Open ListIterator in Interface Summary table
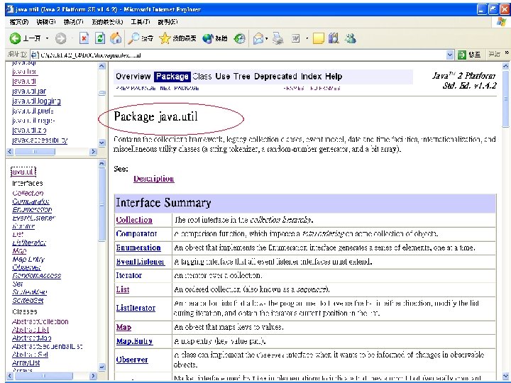 tap(136, 308)
